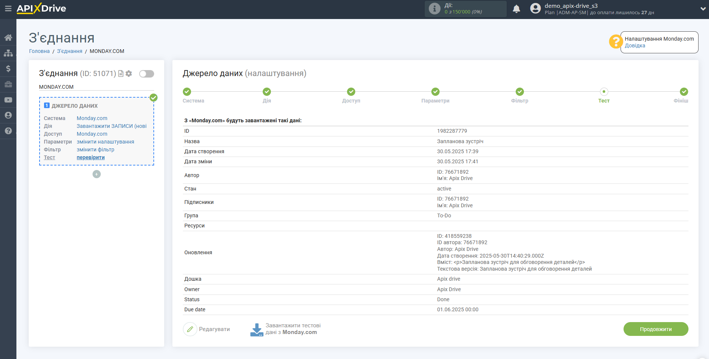Open the connection settings gear icon
Image resolution: width=709 pixels, height=359 pixels.
click(x=129, y=73)
